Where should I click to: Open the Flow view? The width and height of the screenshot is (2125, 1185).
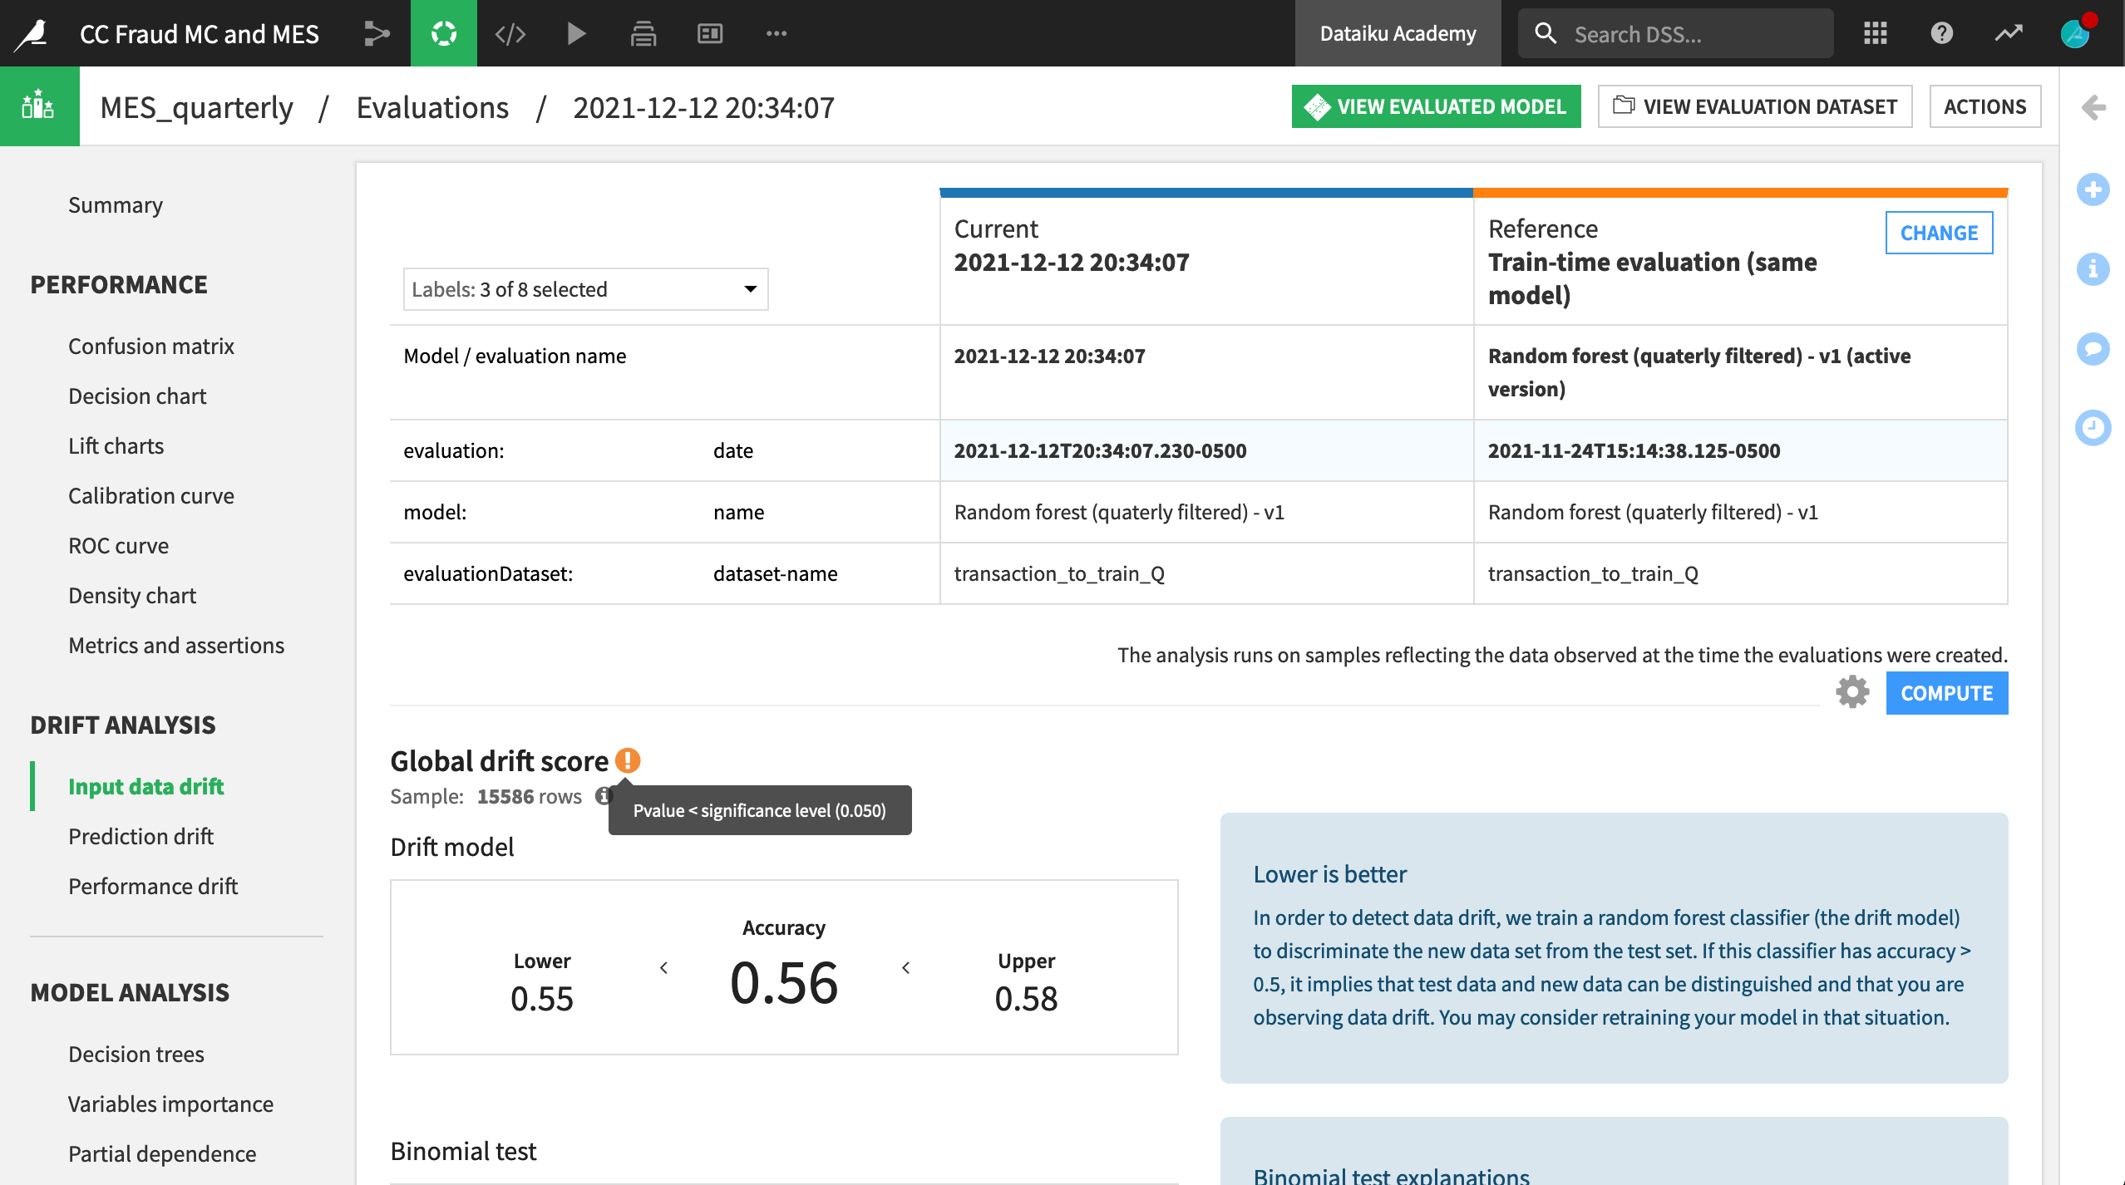(x=377, y=33)
